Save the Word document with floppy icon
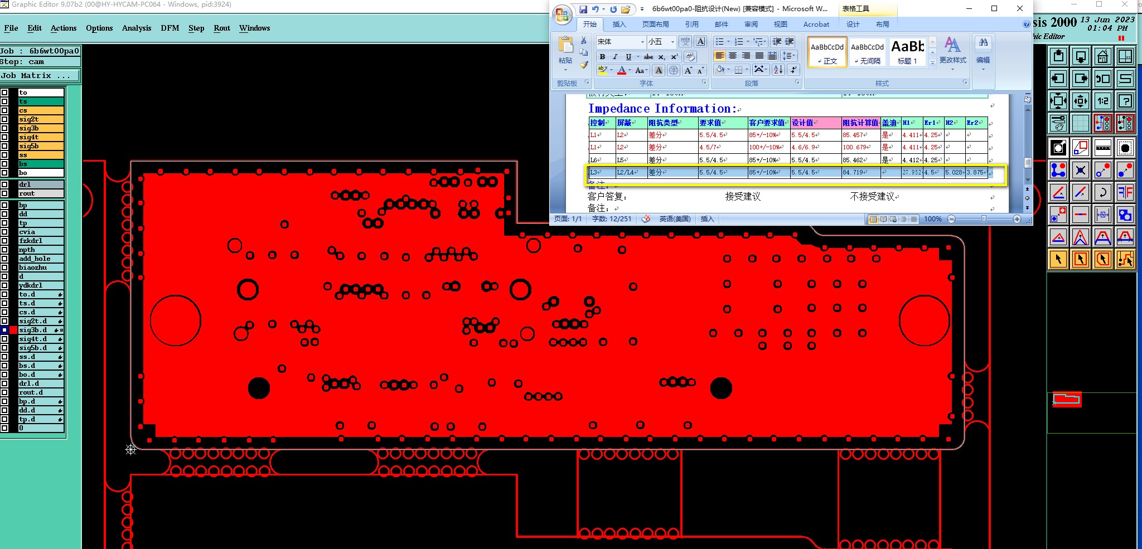This screenshot has height=549, width=1142. point(583,9)
